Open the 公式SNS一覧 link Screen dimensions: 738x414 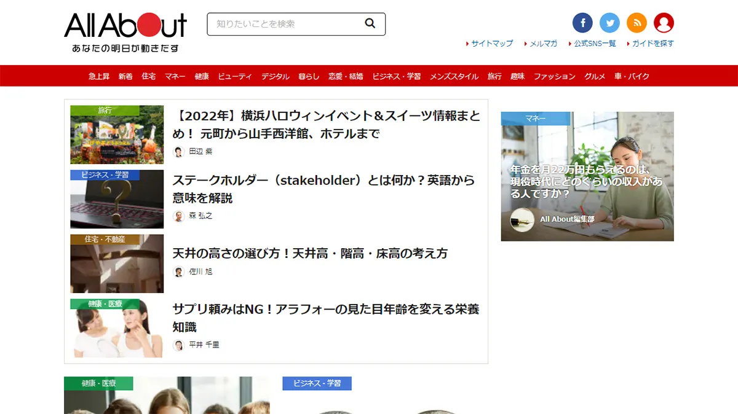[594, 44]
